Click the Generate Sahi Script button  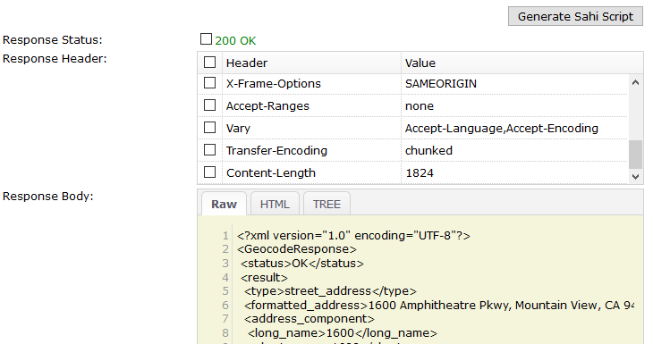[575, 16]
